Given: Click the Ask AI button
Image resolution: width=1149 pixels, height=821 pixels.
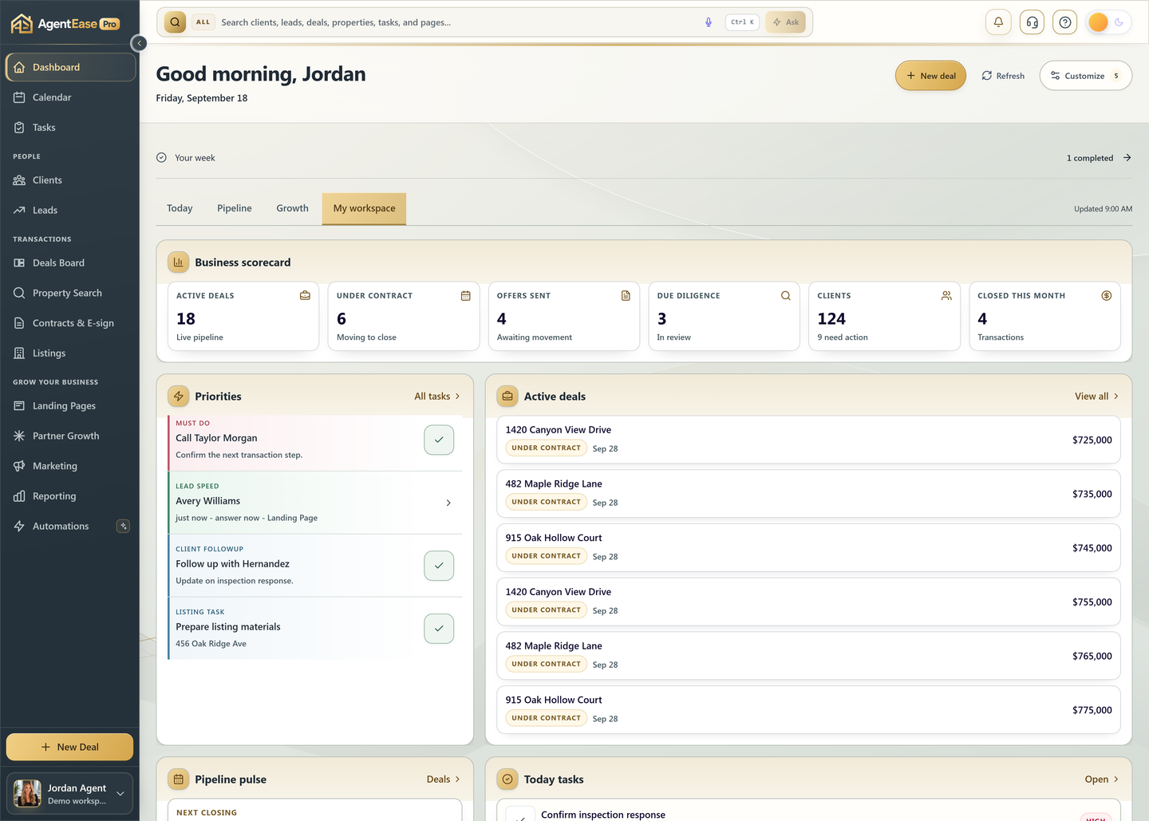Looking at the screenshot, I should pyautogui.click(x=785, y=22).
